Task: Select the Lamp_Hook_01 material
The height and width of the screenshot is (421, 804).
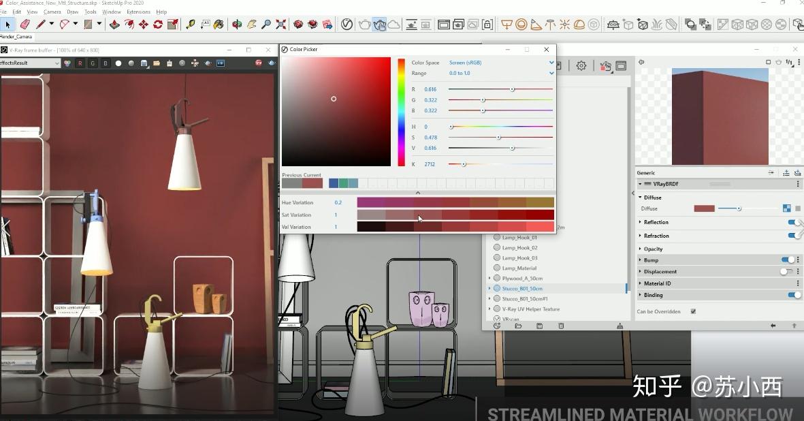Action: click(x=519, y=238)
